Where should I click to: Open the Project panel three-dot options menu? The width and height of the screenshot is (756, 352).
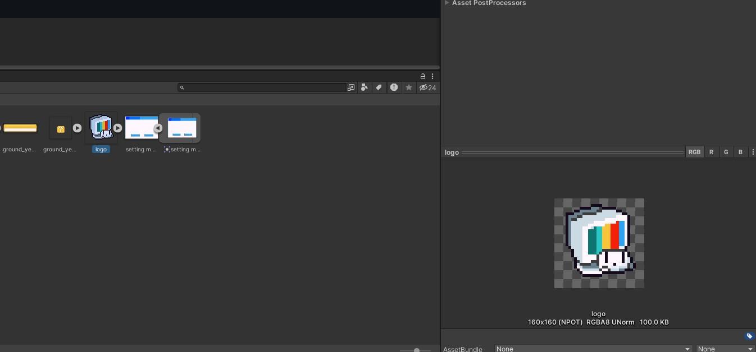(432, 76)
